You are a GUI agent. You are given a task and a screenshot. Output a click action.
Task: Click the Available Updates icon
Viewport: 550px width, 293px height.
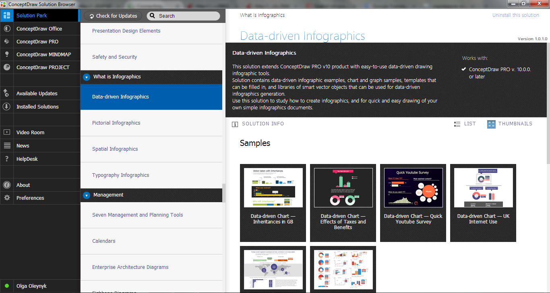(x=6, y=94)
